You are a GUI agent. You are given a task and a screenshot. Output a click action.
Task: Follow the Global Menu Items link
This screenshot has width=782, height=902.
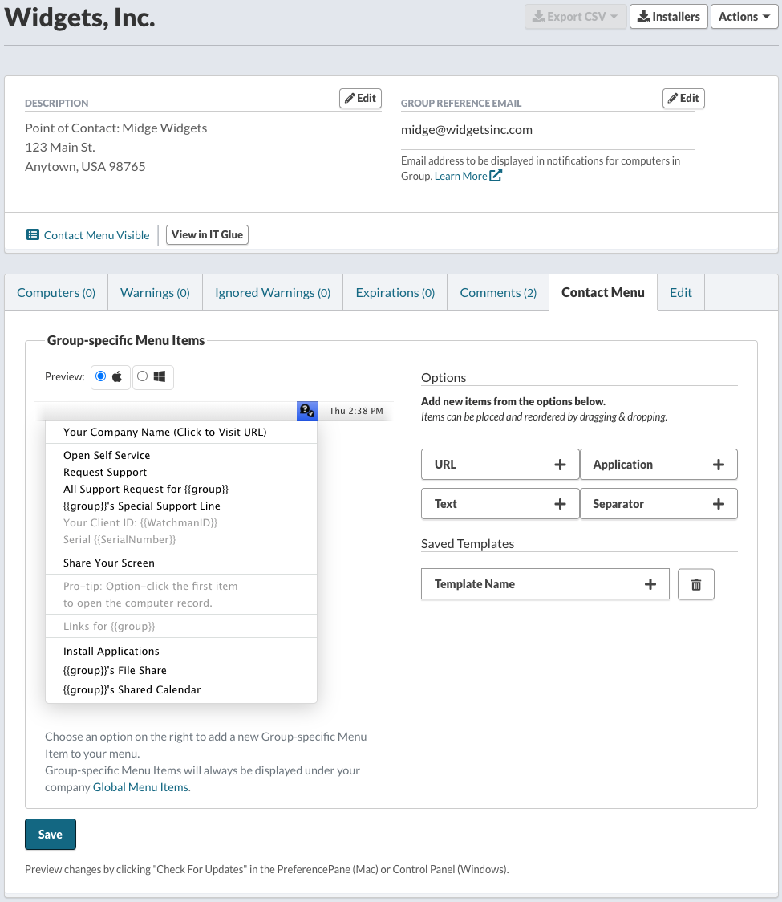(141, 787)
